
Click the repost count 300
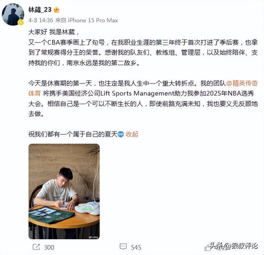49,248
